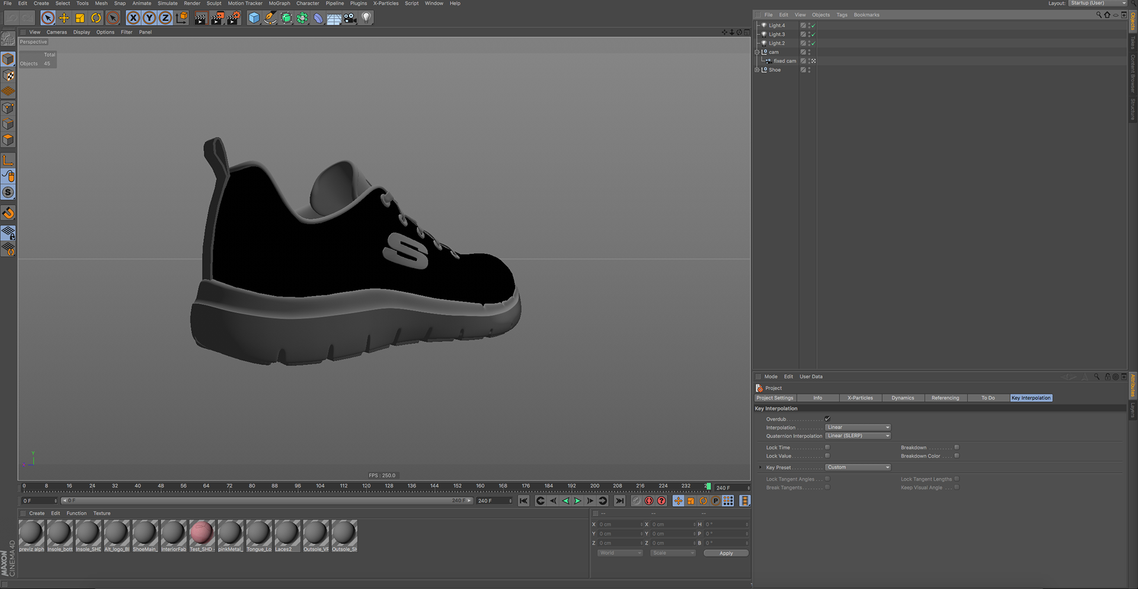Open the World coordinate dropdown

pyautogui.click(x=620, y=553)
